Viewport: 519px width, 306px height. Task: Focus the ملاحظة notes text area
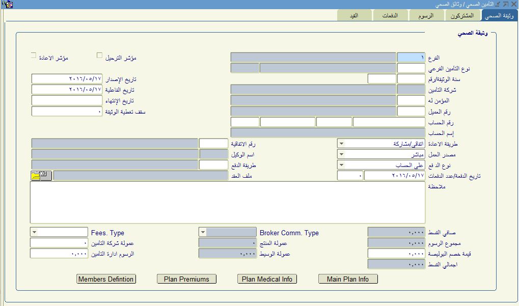pyautogui.click(x=228, y=202)
